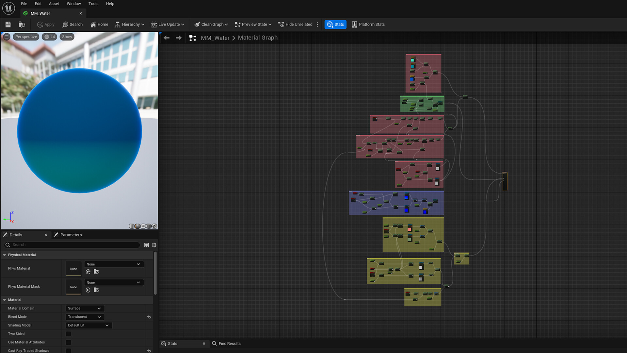Screen dimensions: 627x353
Task: Use selected asset for Phys Material Mask
Action: 88,290
